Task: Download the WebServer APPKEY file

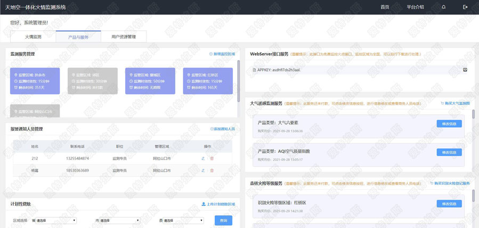Action: point(465,70)
